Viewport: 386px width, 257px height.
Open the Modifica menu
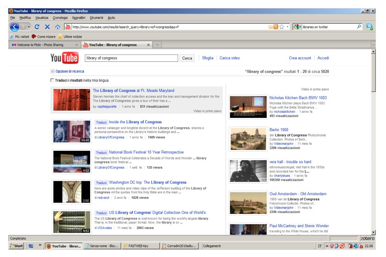tap(25, 18)
